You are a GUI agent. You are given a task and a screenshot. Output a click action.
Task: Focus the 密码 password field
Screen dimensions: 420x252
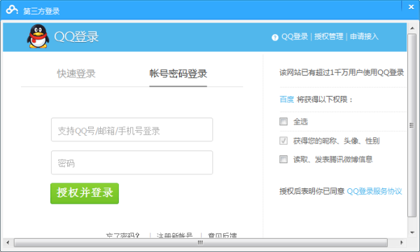(x=132, y=162)
